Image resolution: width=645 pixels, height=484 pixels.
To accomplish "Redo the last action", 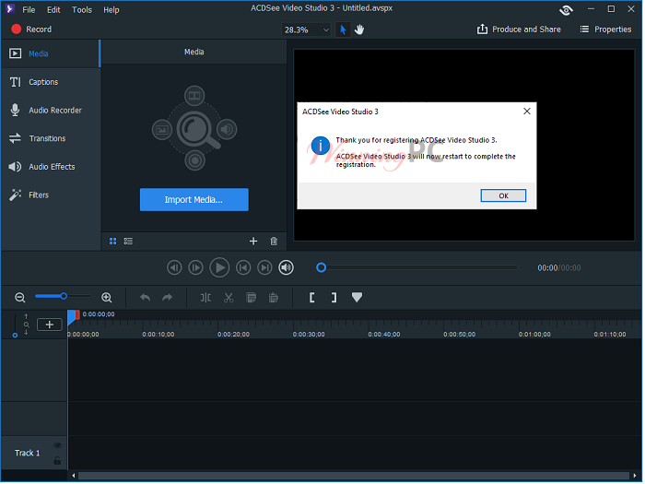I will click(167, 298).
